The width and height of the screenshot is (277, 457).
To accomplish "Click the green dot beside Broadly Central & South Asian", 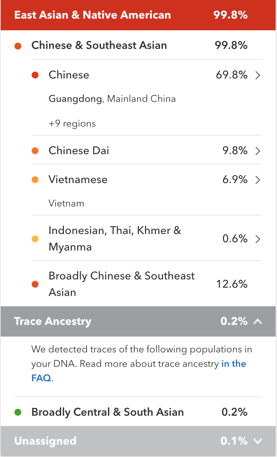I will tap(18, 412).
